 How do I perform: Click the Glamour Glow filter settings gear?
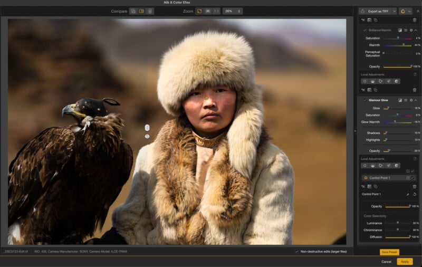411,100
